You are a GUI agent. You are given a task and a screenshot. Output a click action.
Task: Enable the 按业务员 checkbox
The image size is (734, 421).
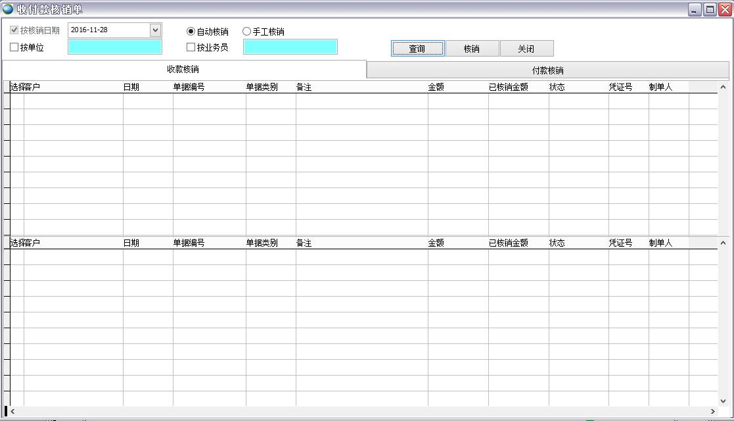[191, 46]
